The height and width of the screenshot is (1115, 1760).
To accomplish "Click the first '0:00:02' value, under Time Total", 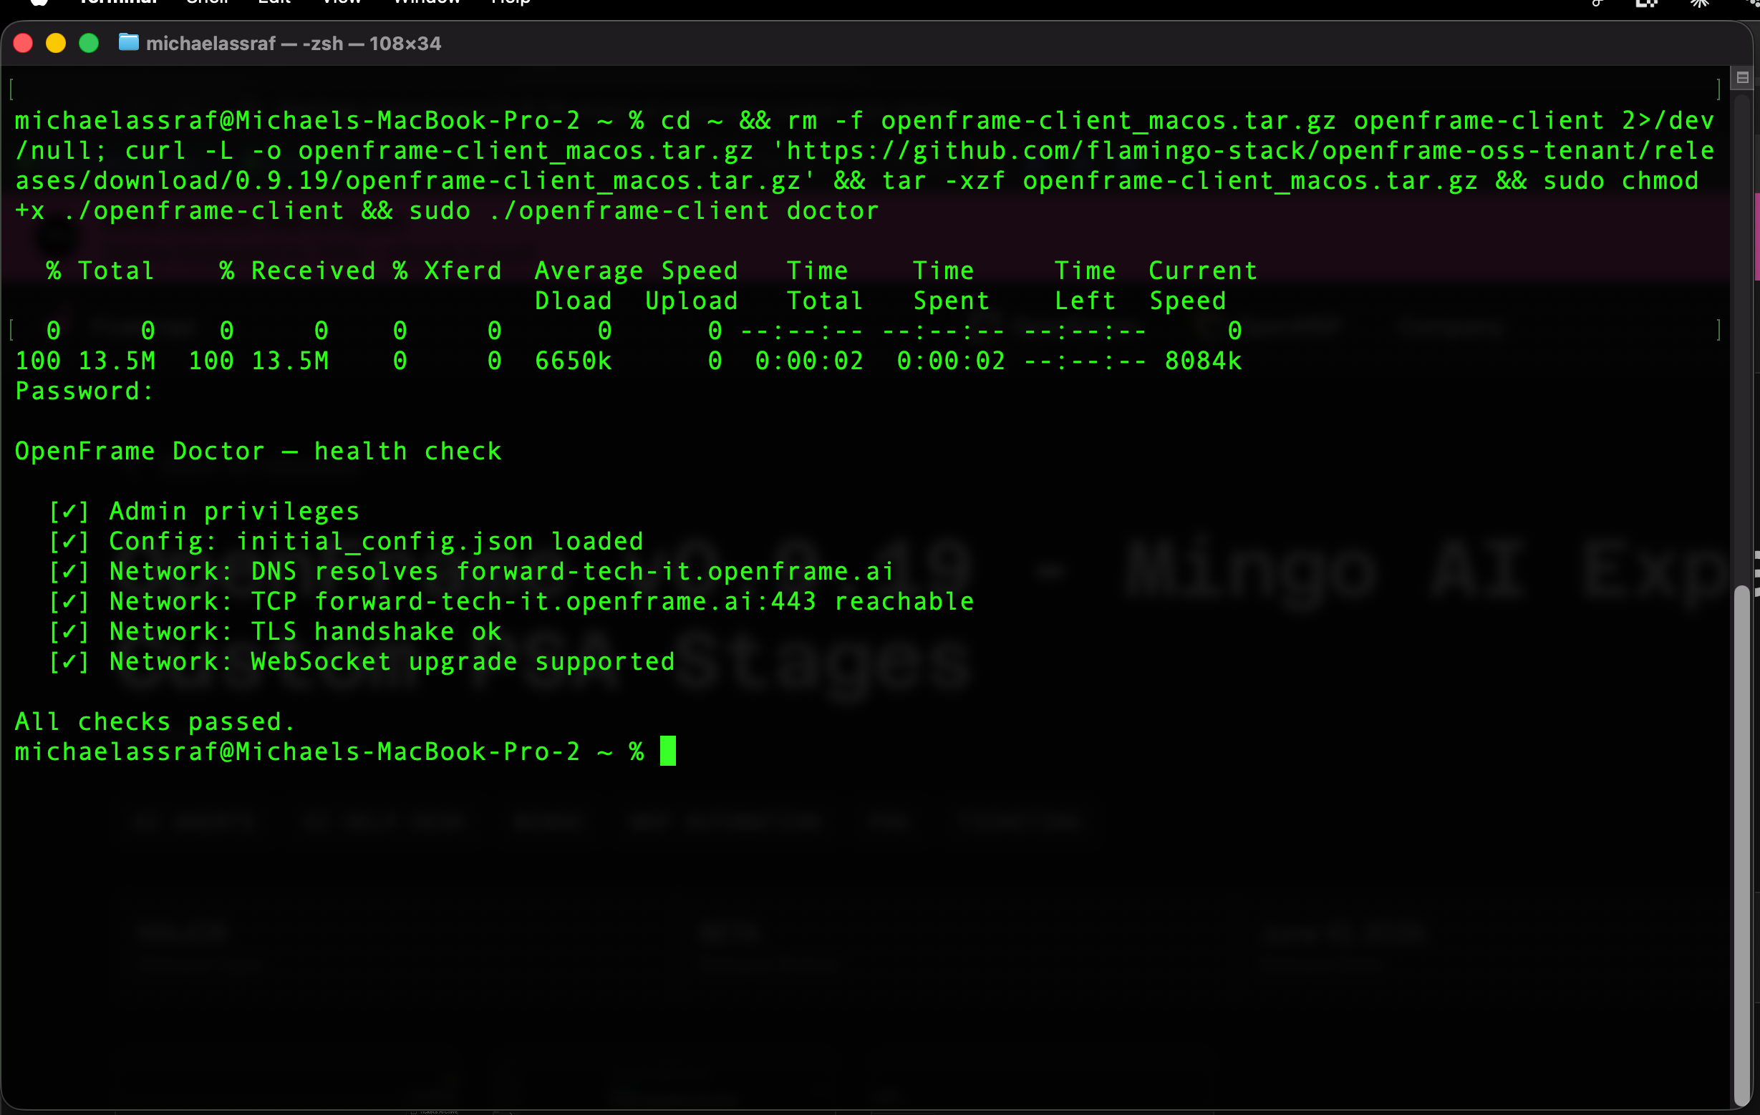I will (809, 360).
